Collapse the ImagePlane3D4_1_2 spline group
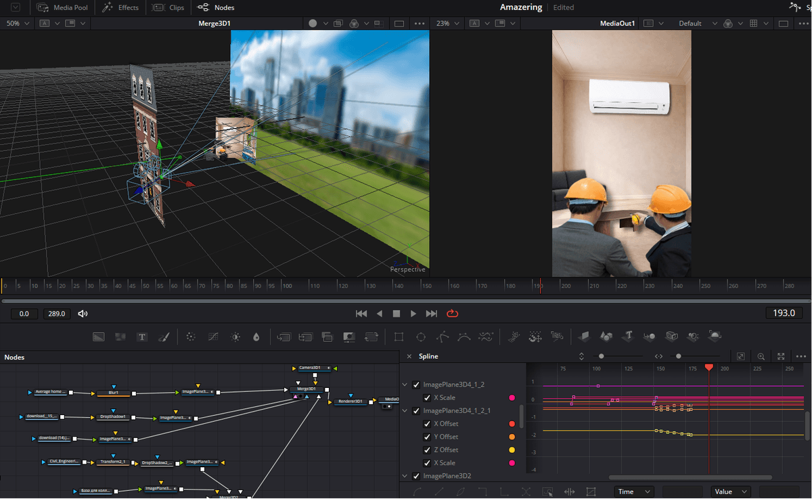The height and width of the screenshot is (499, 812). [405, 385]
